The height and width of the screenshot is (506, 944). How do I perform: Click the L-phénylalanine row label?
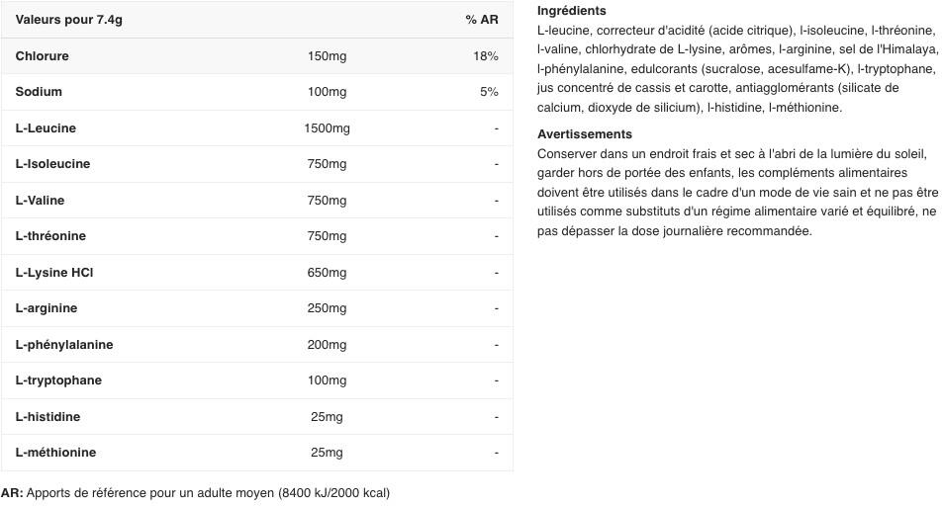pyautogui.click(x=64, y=345)
